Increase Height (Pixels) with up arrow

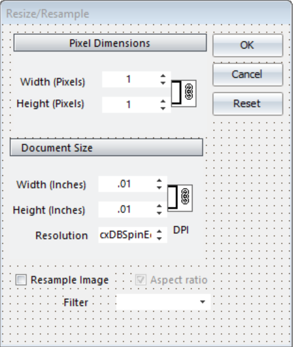pos(163,101)
